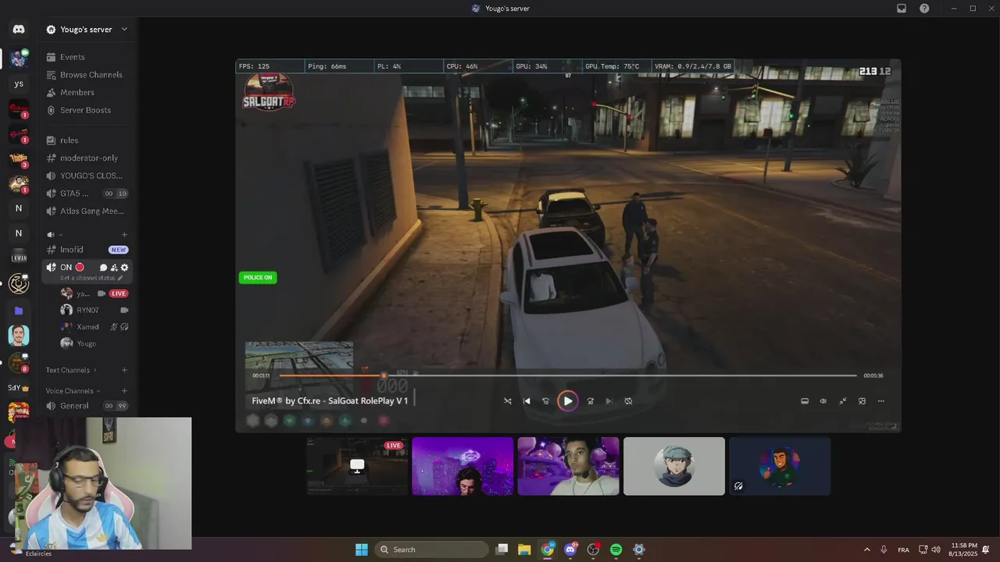Open Discord help icon in title bar
1000x562 pixels.
924,9
